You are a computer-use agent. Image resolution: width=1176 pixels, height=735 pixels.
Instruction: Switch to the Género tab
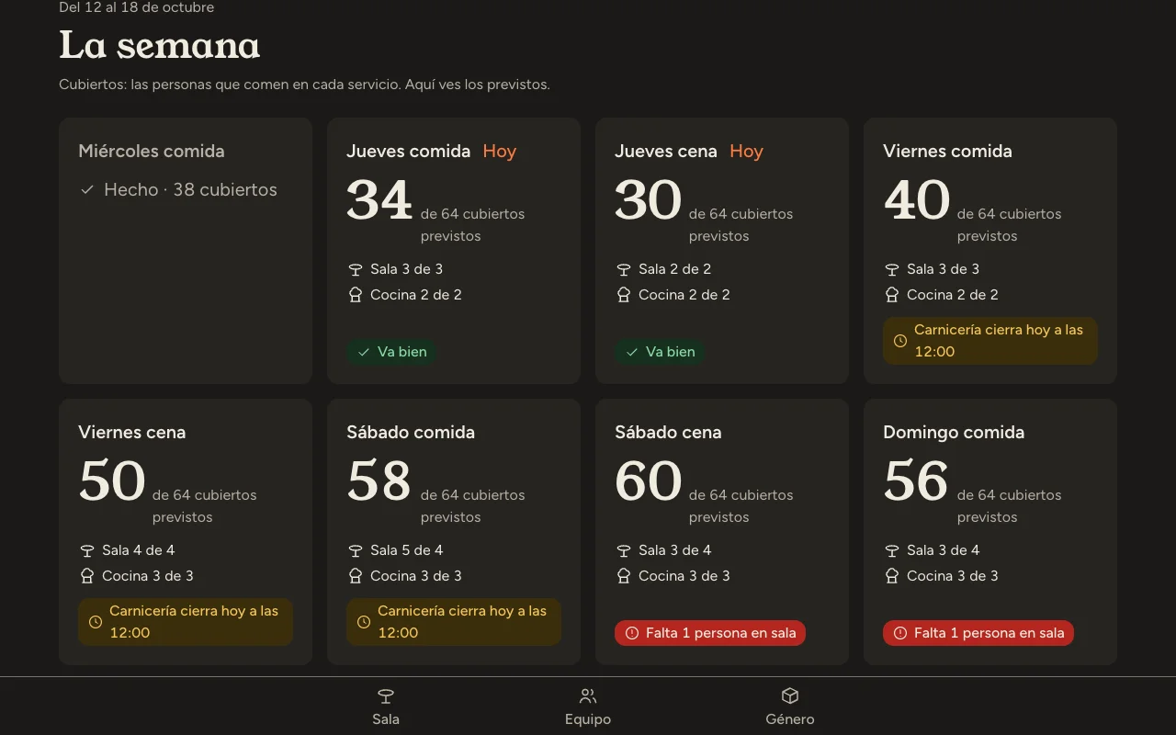(x=790, y=707)
